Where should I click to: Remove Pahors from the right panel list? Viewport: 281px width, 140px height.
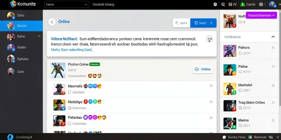pyautogui.click(x=273, y=48)
